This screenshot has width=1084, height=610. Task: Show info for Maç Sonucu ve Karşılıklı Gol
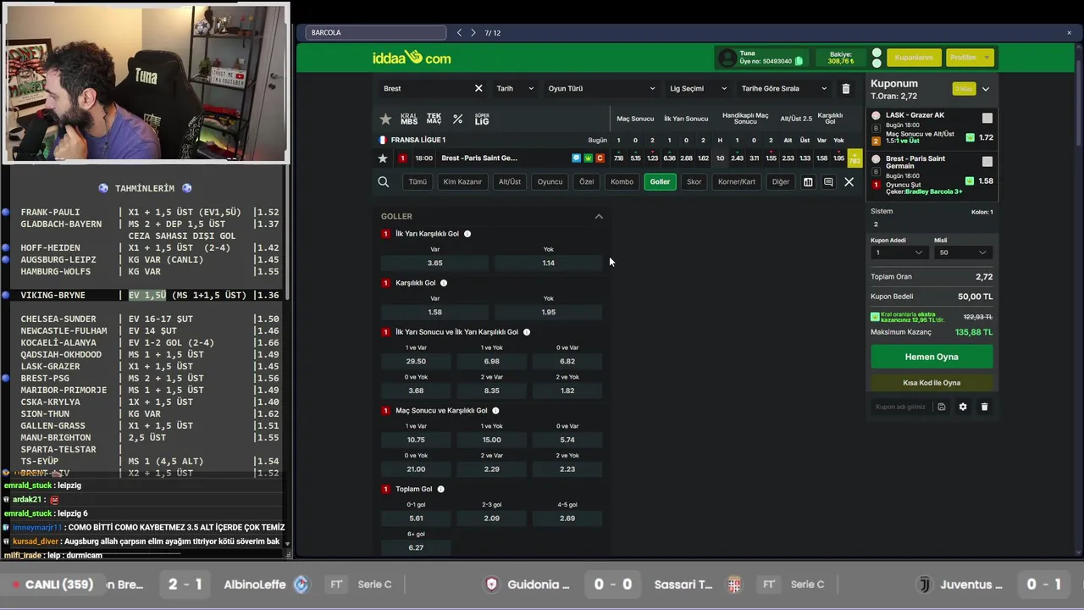(496, 411)
